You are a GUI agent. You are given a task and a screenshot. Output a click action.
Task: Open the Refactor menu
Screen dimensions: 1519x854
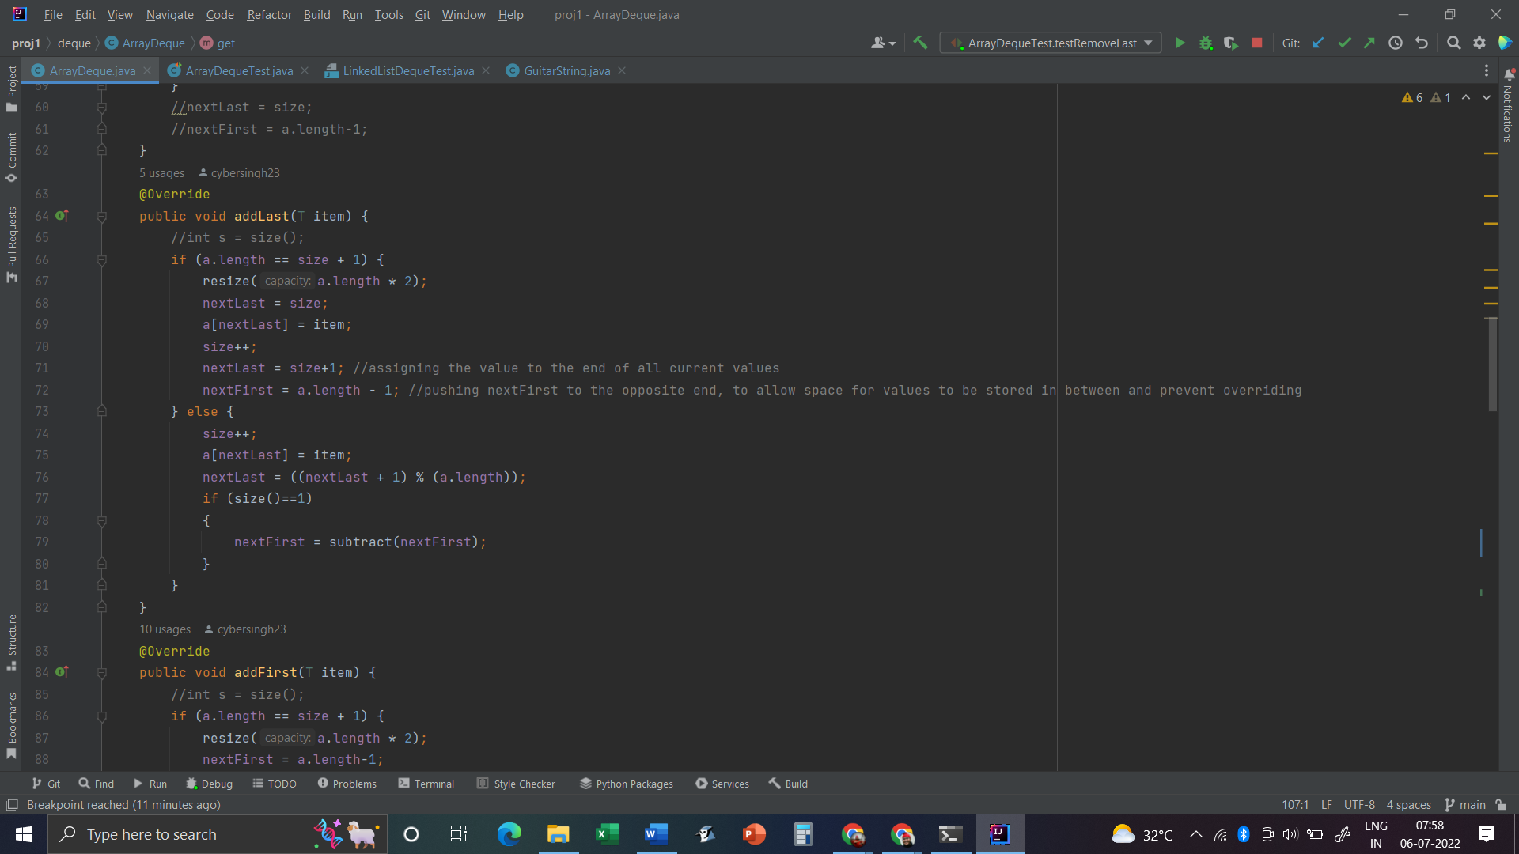269,14
